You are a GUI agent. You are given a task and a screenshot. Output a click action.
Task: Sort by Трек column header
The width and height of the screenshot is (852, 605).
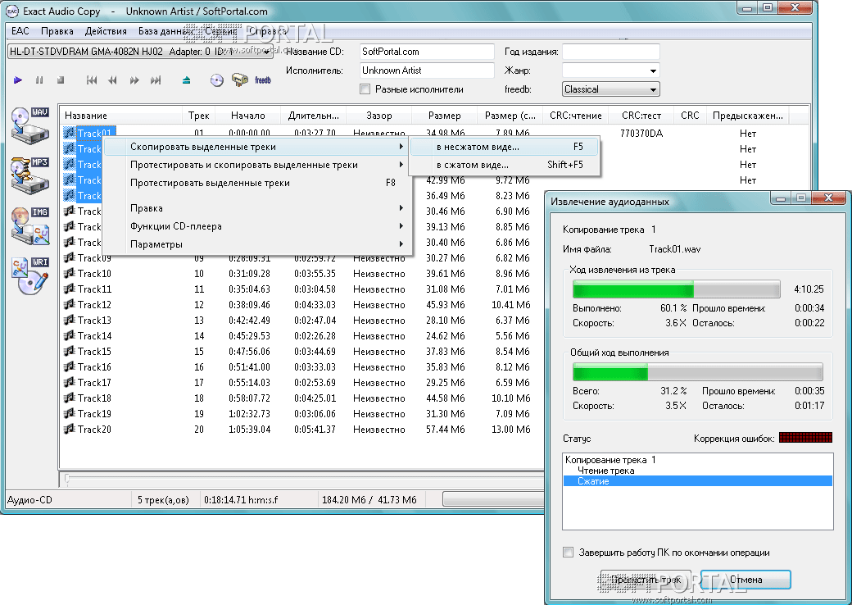coord(198,116)
